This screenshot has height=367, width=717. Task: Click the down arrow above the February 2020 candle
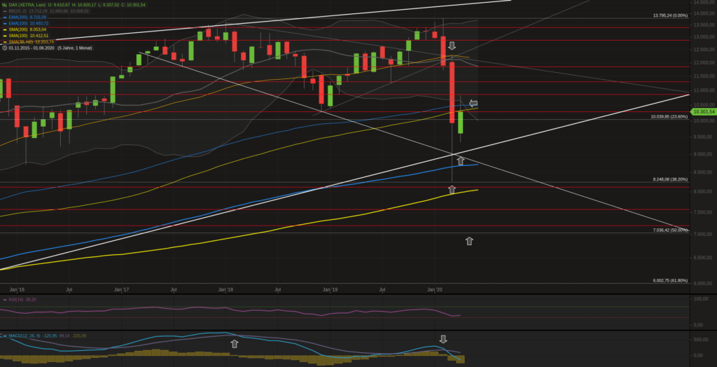point(452,46)
